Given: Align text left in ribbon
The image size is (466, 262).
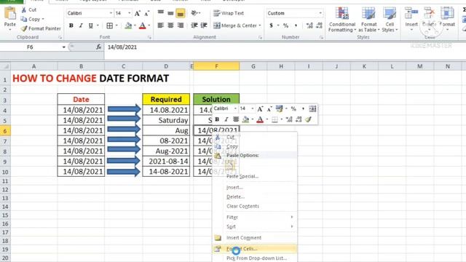Looking at the screenshot, I should (161, 25).
